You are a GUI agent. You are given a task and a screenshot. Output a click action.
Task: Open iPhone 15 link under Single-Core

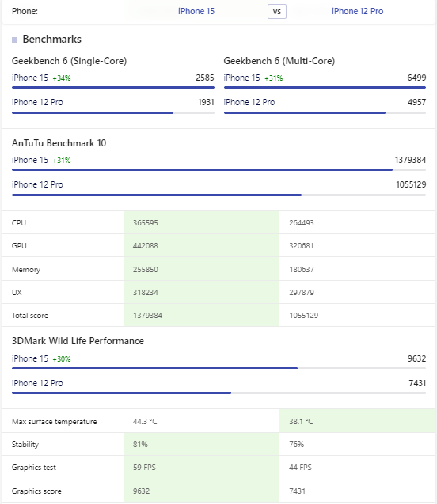pos(30,78)
